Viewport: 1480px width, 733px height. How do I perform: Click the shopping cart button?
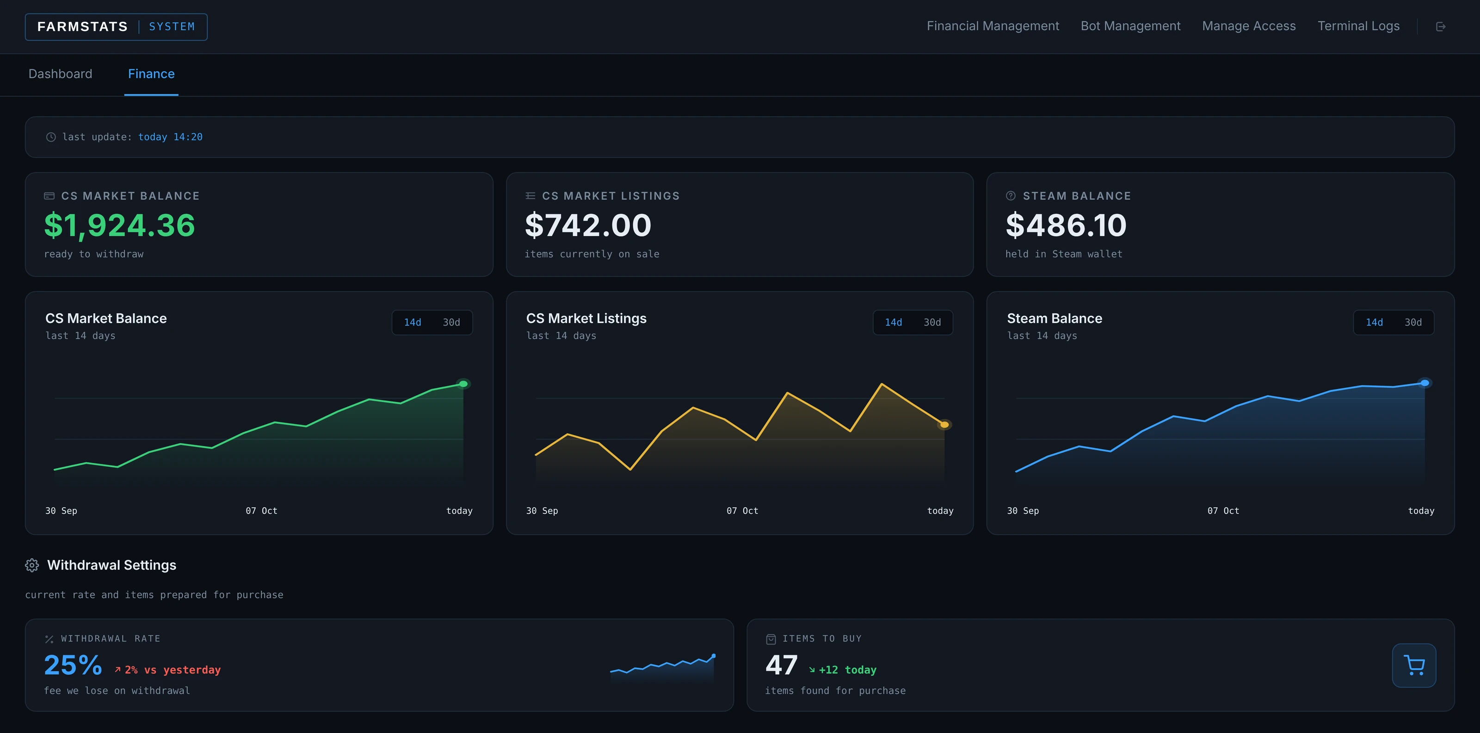click(x=1414, y=665)
